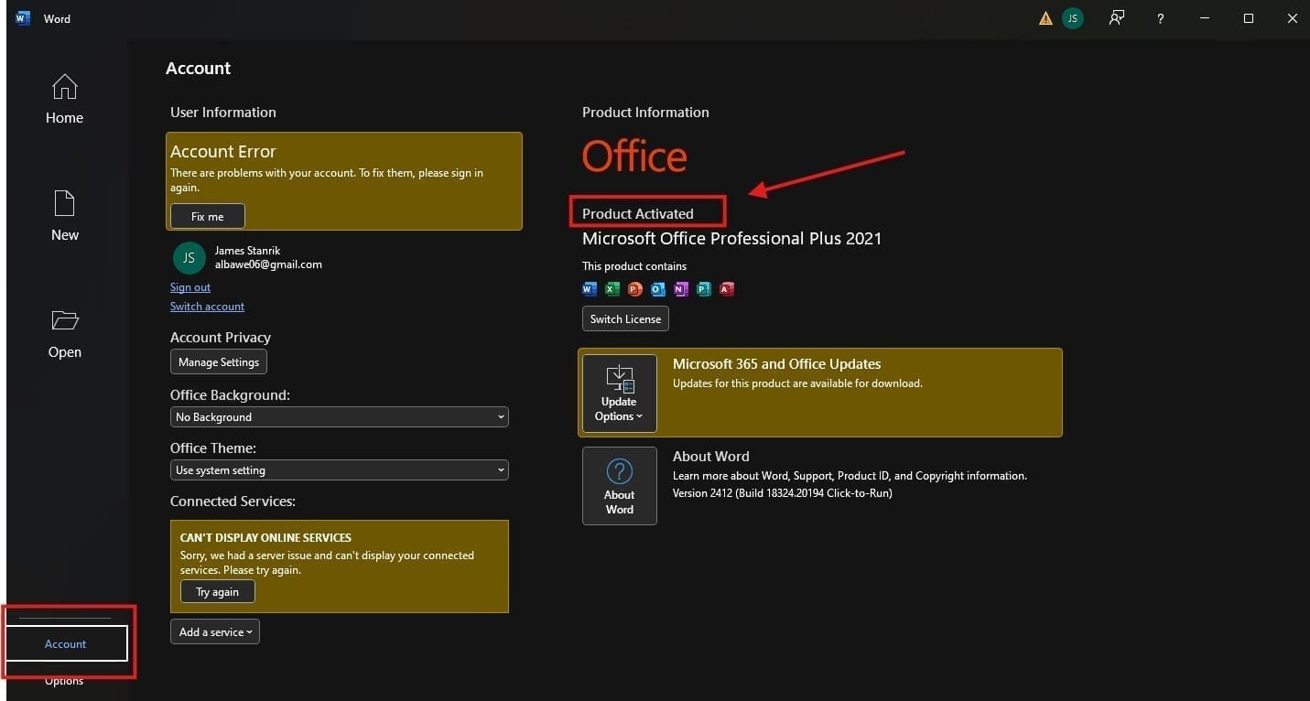Click the Account Error heading
1310x701 pixels.
[223, 152]
